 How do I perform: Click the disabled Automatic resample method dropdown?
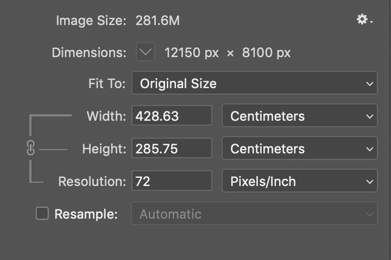tap(254, 214)
